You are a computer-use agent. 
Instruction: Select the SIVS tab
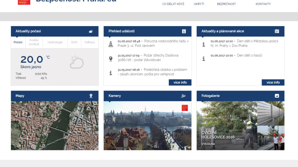point(74,42)
